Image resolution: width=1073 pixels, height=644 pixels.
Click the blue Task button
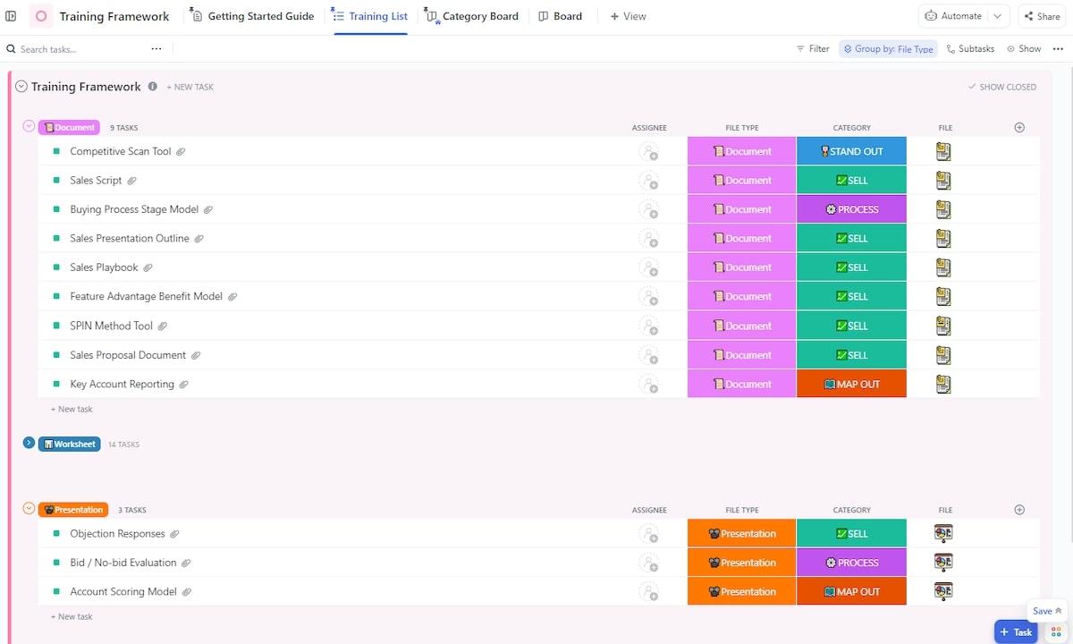1015,631
